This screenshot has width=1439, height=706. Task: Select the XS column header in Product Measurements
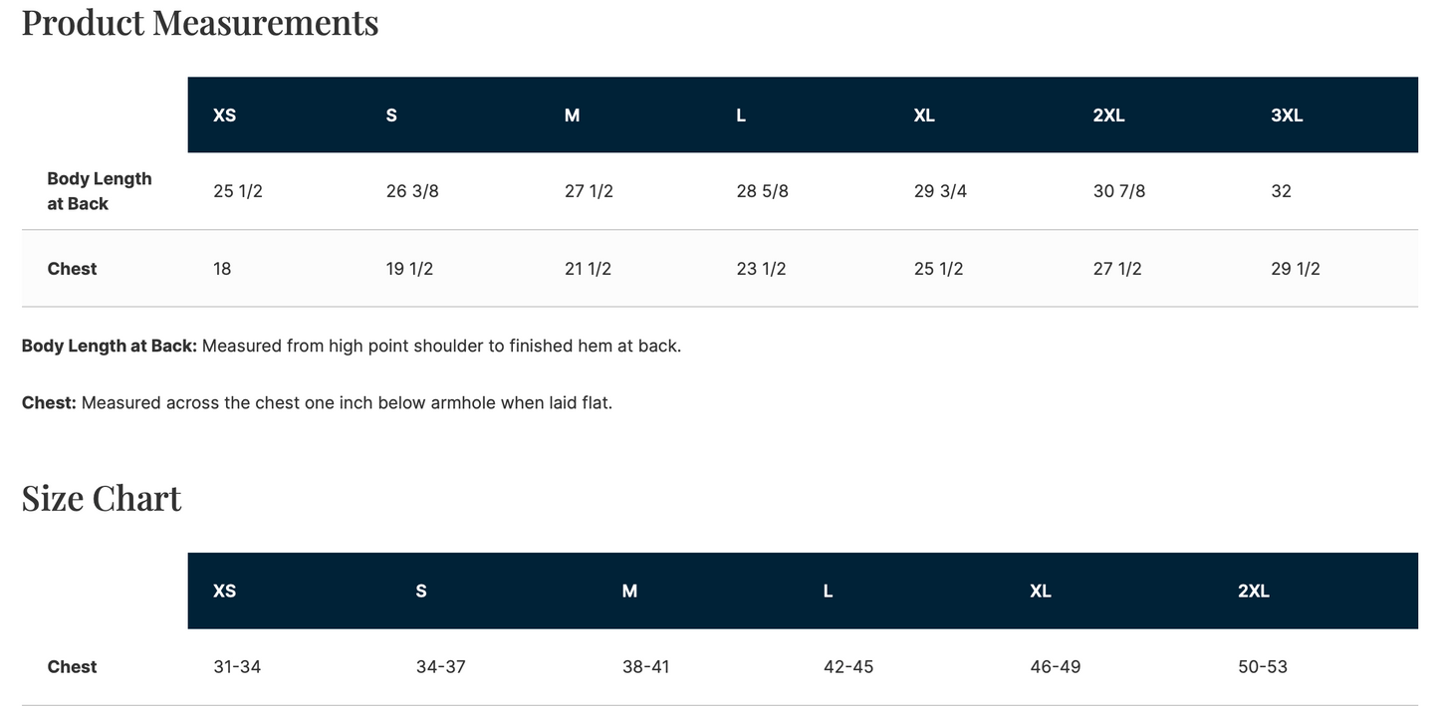click(225, 116)
